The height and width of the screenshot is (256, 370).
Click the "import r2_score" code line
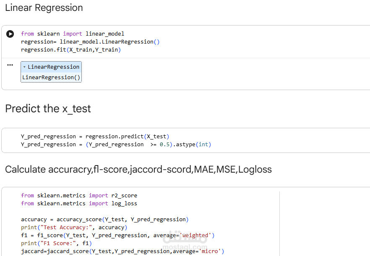tap(79, 195)
